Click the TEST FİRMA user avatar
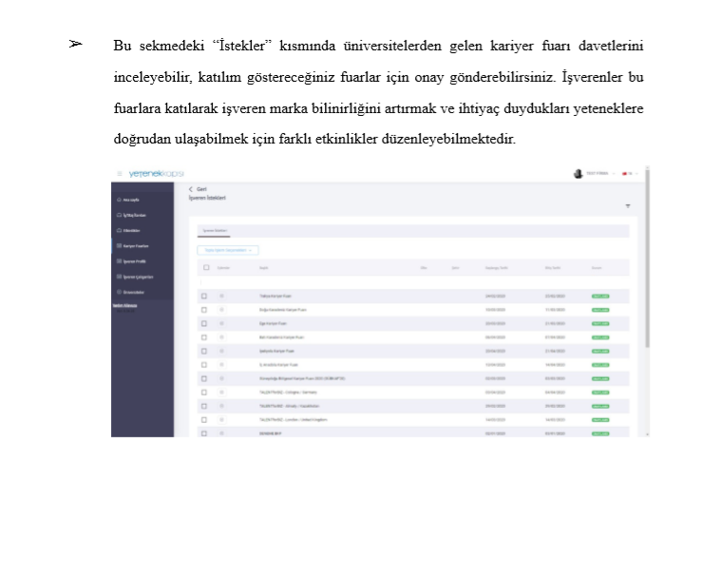Viewport: 702px width, 577px height. [x=578, y=174]
